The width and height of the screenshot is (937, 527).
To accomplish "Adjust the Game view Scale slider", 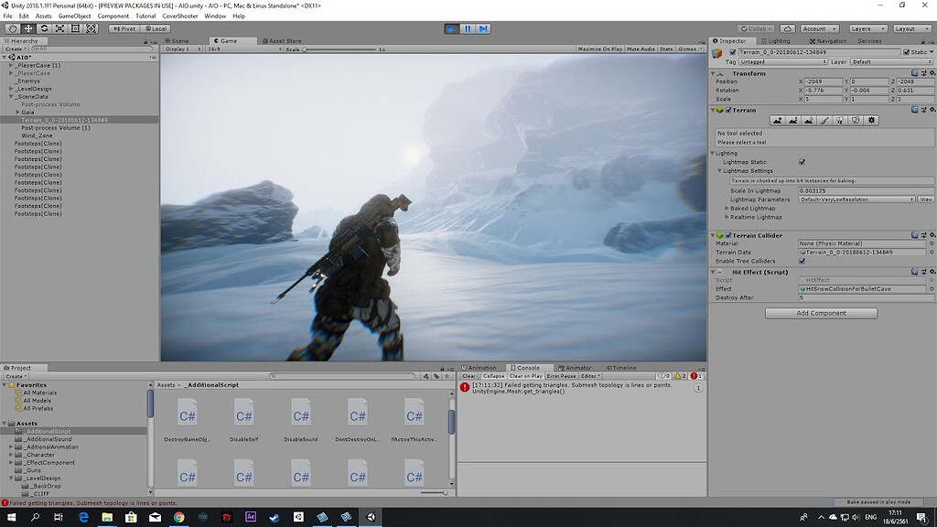I will point(339,49).
